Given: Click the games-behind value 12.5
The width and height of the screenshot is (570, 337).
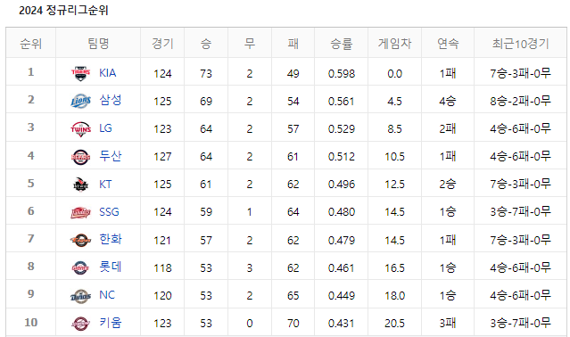Looking at the screenshot, I should click(x=394, y=185).
